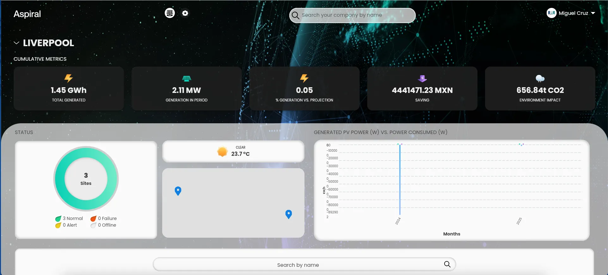Click the green Normal status leaf icon
The image size is (608, 275).
point(58,219)
